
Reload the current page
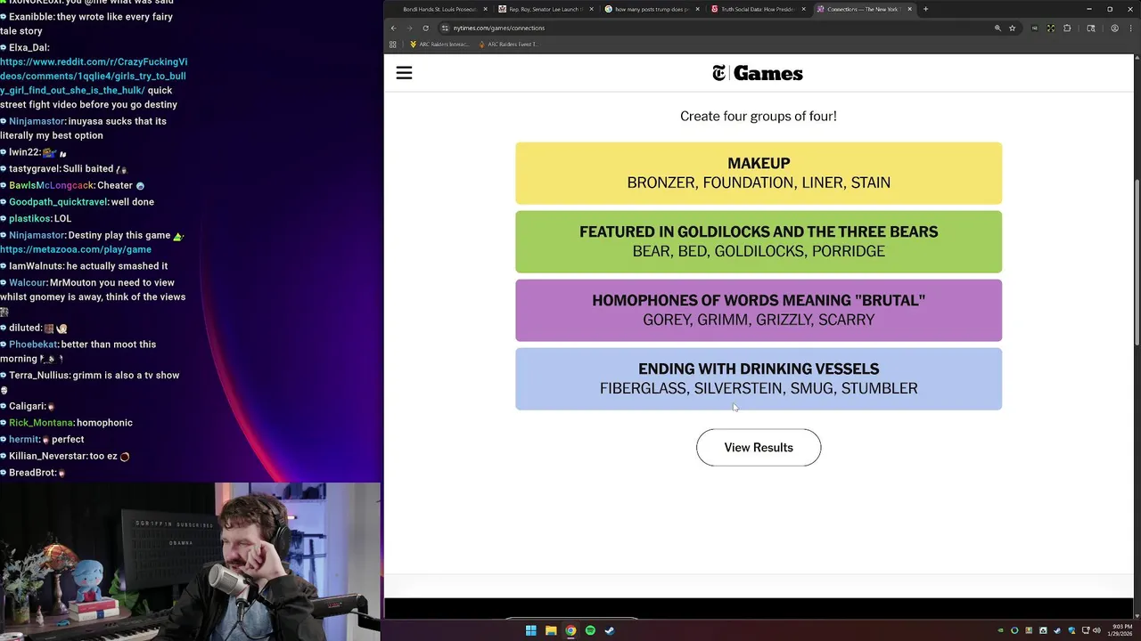pyautogui.click(x=425, y=28)
